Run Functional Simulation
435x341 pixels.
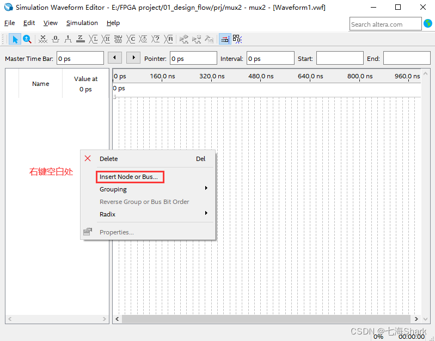[183, 39]
